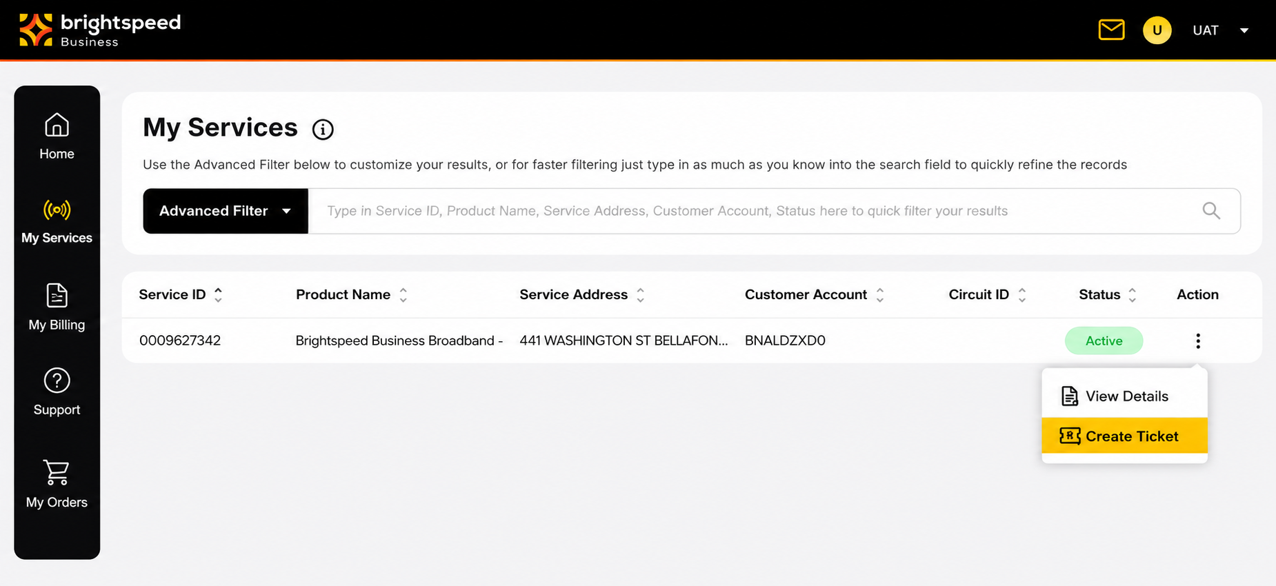Sort table by Service Address
The width and height of the screenshot is (1276, 586).
[641, 295]
